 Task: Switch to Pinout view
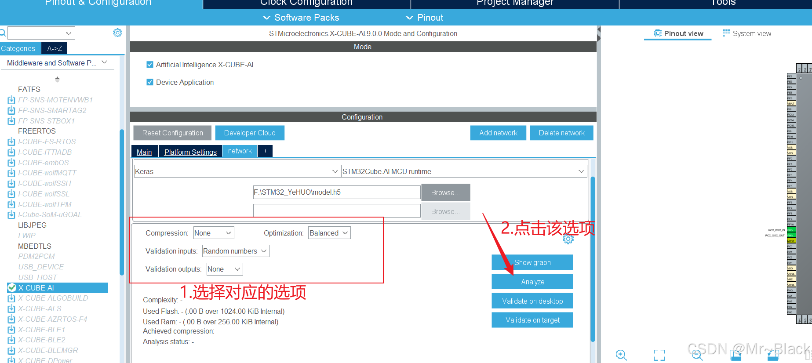[678, 33]
